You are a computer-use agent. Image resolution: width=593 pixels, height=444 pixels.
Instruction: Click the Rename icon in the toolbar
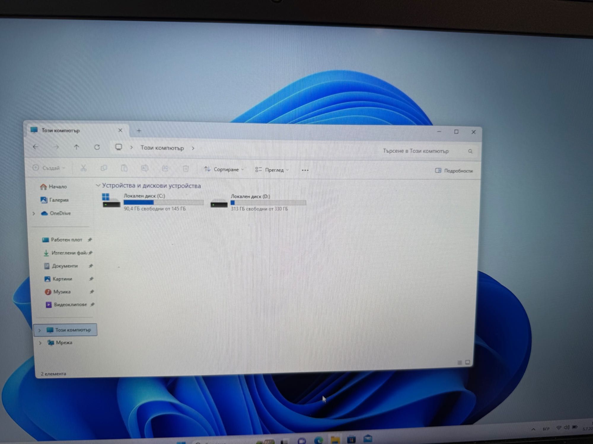(x=145, y=168)
